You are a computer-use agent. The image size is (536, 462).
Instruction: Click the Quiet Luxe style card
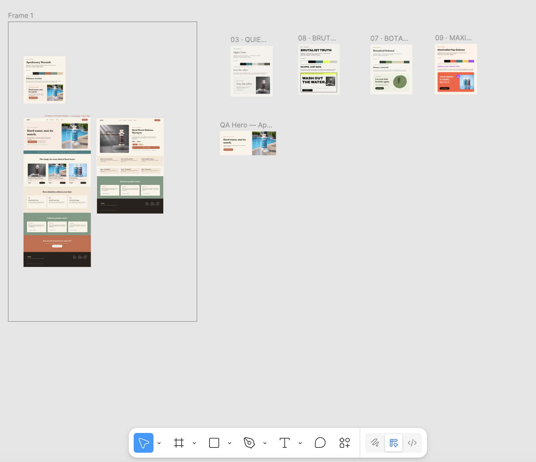pyautogui.click(x=252, y=71)
